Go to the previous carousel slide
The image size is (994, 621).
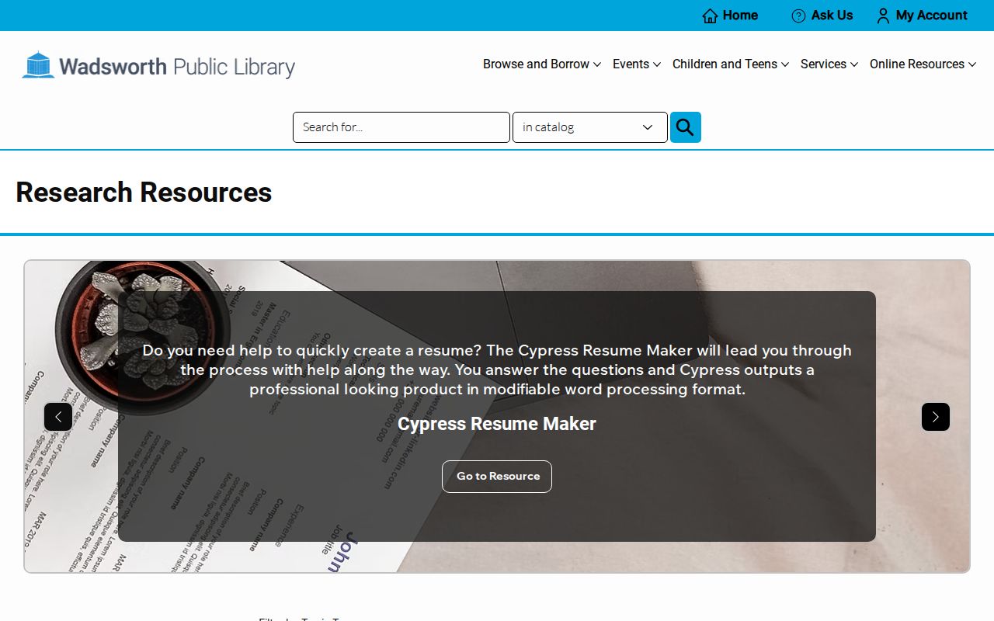point(58,417)
